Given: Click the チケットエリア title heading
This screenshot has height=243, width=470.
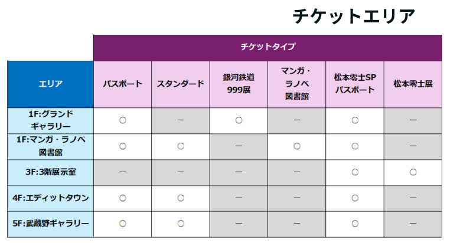Looking at the screenshot, I should coord(354,16).
